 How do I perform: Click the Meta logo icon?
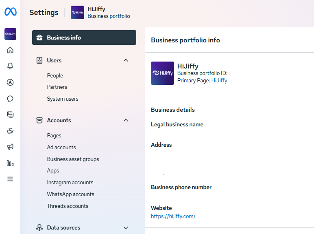(x=10, y=12)
